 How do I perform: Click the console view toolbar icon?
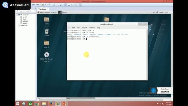[x=80, y=5]
